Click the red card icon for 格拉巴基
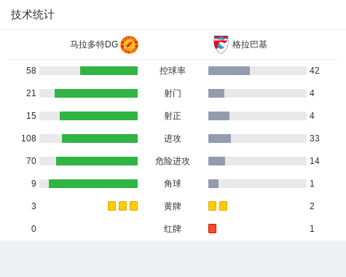Image resolution: width=346 pixels, height=277 pixels. tap(212, 229)
